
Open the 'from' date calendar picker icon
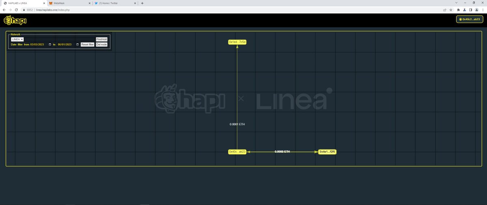pos(50,45)
